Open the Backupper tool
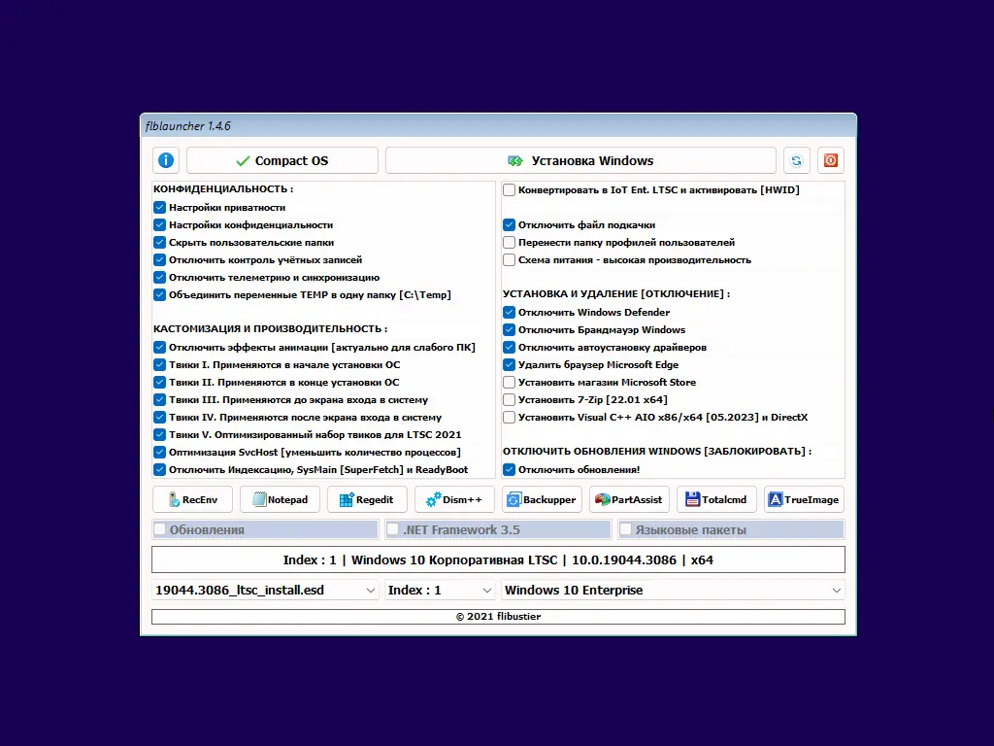This screenshot has width=994, height=746. coord(542,498)
